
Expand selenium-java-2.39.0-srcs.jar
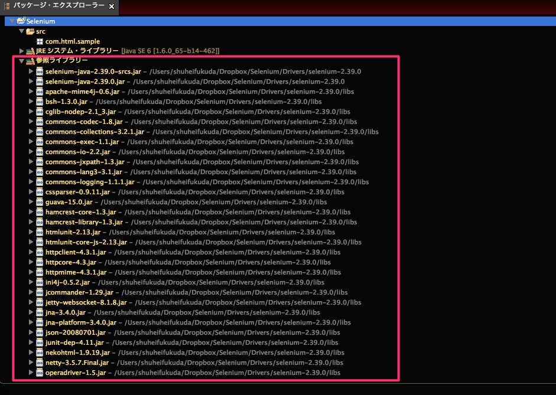(31, 71)
